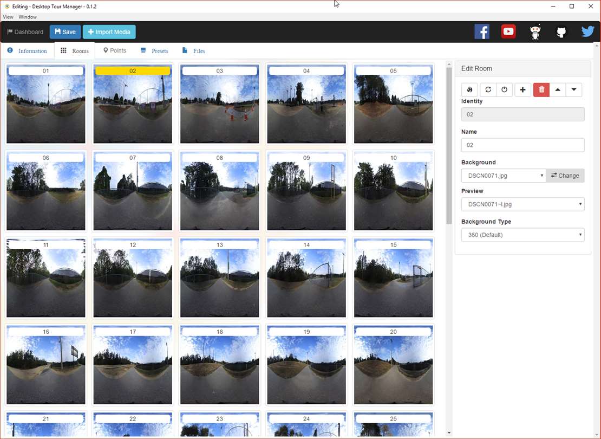Click the refresh icon in Edit Room
Image resolution: width=601 pixels, height=439 pixels.
click(x=488, y=90)
